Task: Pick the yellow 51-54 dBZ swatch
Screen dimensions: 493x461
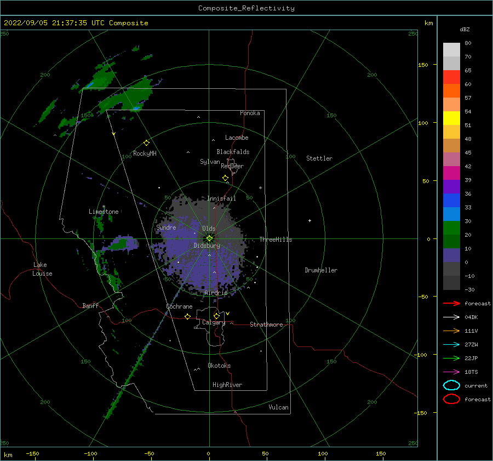Action: point(451,118)
